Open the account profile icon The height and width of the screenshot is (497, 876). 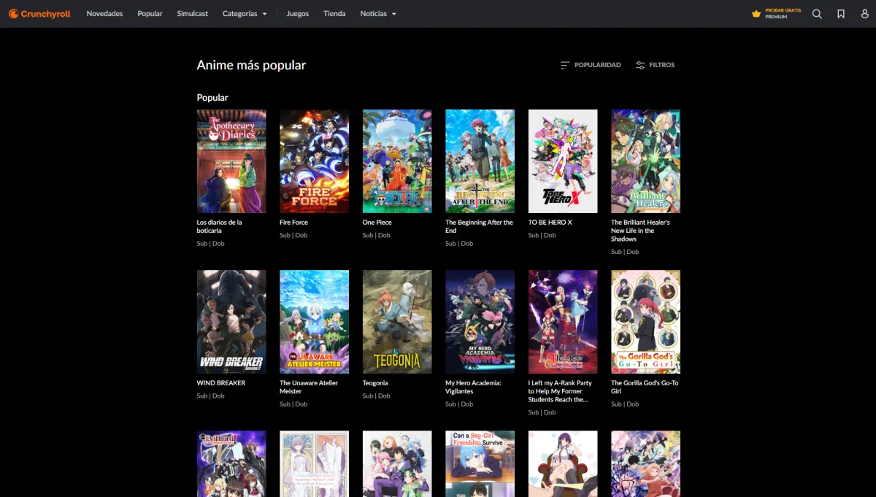tap(864, 14)
